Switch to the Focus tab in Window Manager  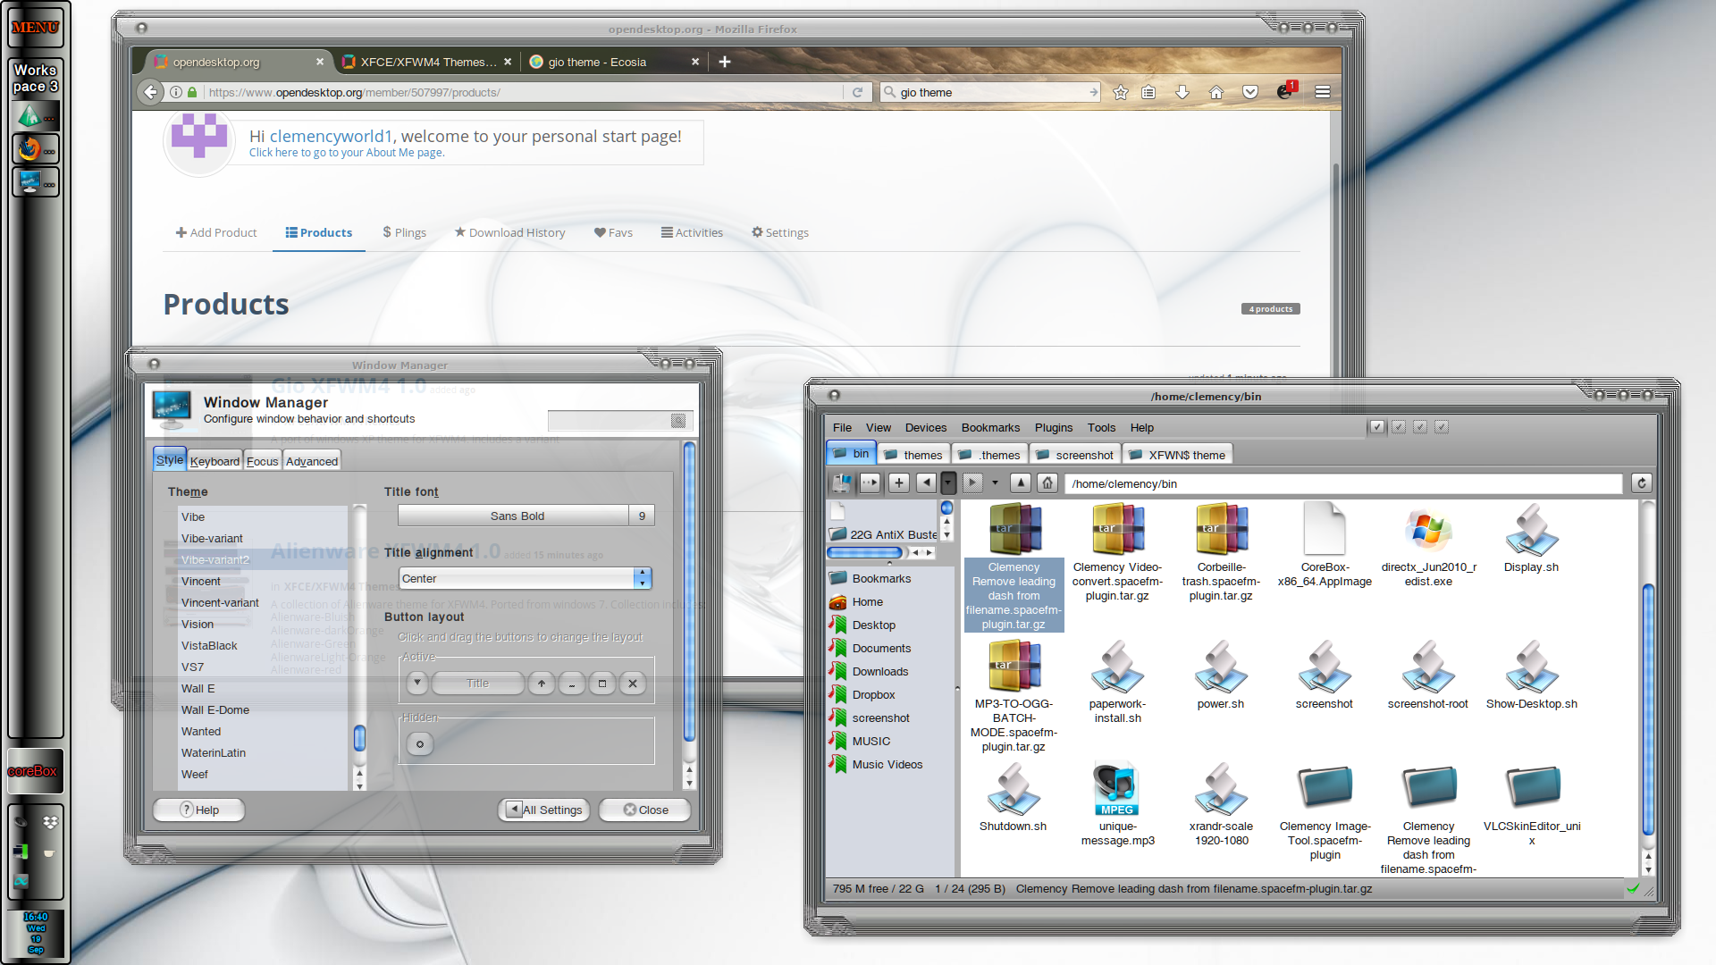coord(262,461)
